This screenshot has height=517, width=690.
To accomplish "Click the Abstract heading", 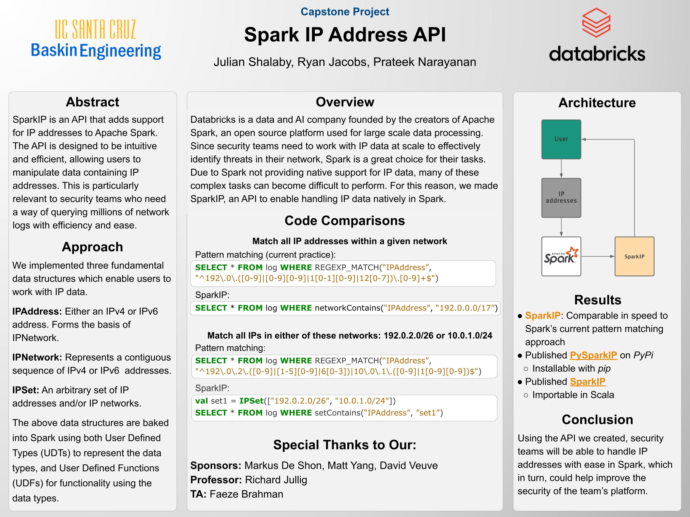I will 92,102.
